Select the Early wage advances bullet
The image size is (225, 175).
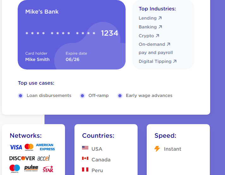click(x=120, y=96)
